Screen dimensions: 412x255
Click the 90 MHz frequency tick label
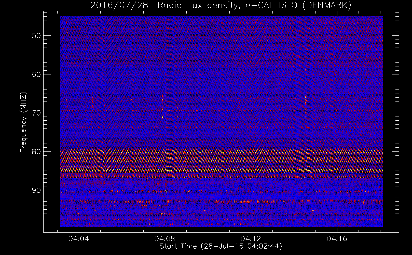[x=36, y=190]
